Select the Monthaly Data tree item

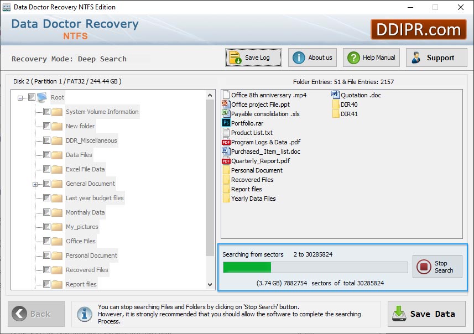pos(85,212)
